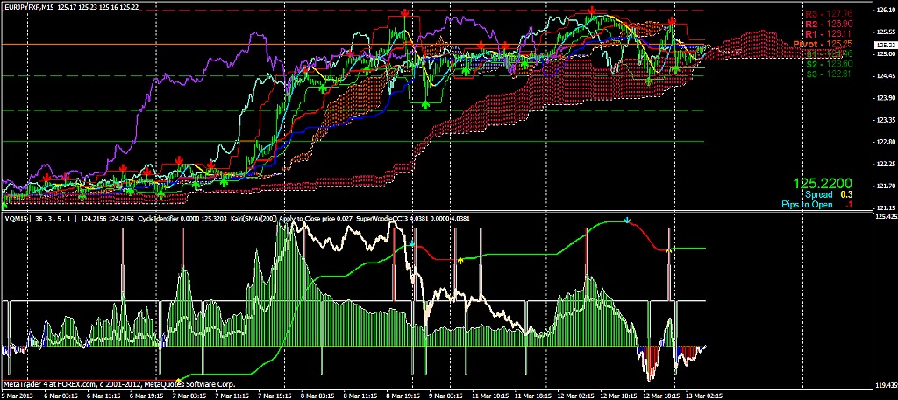Click the S2 - 123.60 support label
The height and width of the screenshot is (400, 898).
[829, 63]
